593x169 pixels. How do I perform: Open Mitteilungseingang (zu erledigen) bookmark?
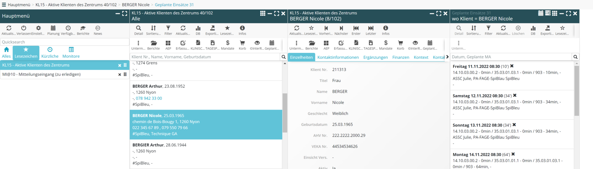(41, 74)
